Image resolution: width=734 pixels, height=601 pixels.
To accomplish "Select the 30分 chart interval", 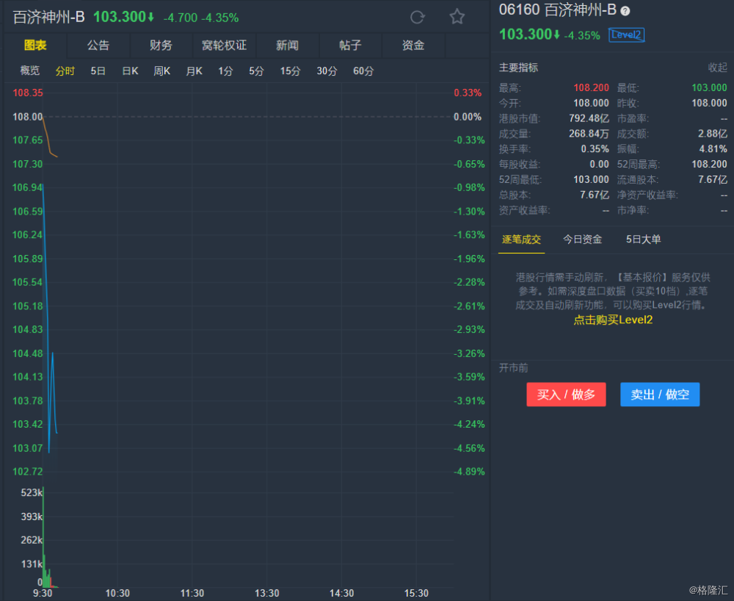I will [x=327, y=71].
